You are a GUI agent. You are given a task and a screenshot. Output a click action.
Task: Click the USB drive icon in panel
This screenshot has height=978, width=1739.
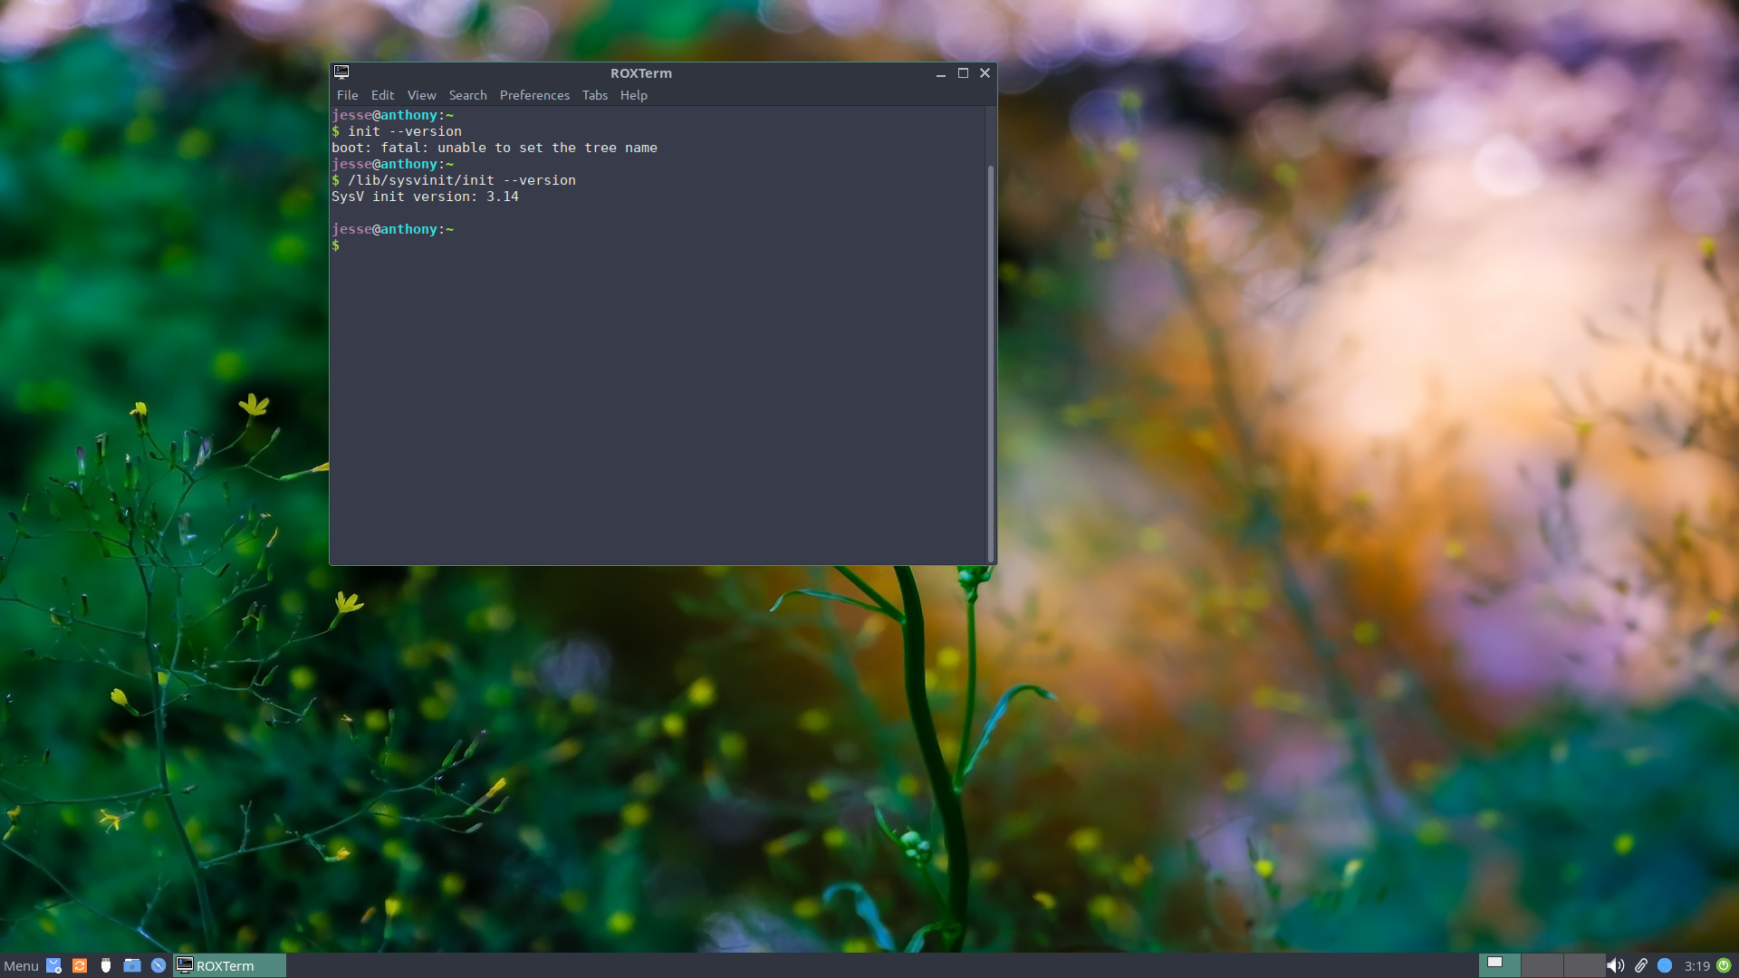(x=106, y=965)
